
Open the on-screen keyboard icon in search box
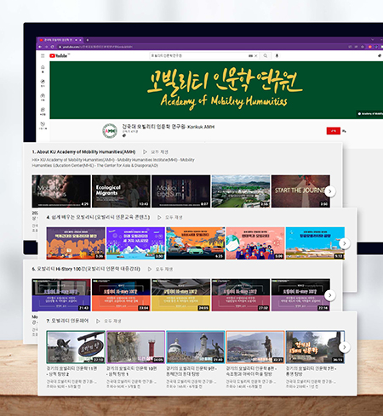(250, 56)
